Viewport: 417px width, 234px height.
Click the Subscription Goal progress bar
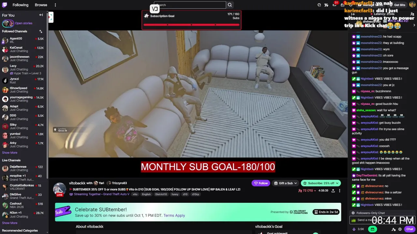pyautogui.click(x=191, y=25)
